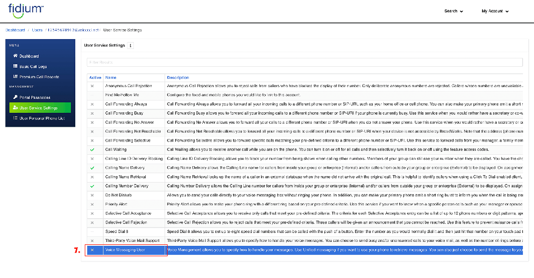Open Call Forwarding Always service

point(126,104)
